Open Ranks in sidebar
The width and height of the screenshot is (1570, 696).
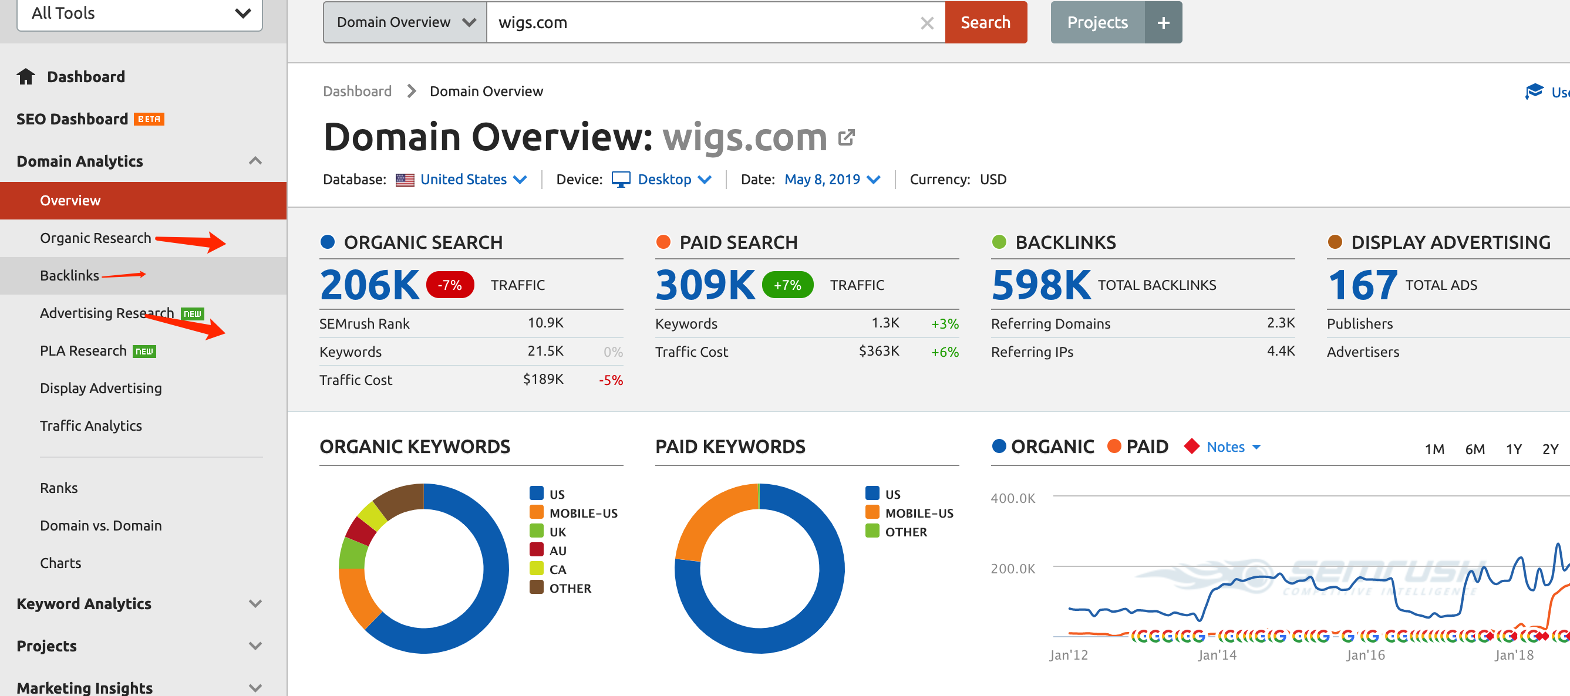click(59, 488)
